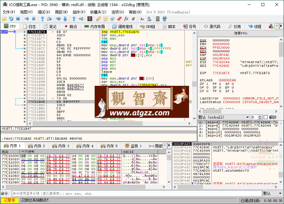Click the 已暂停 status indicator
The height and width of the screenshot is (204, 284).
tap(10, 200)
